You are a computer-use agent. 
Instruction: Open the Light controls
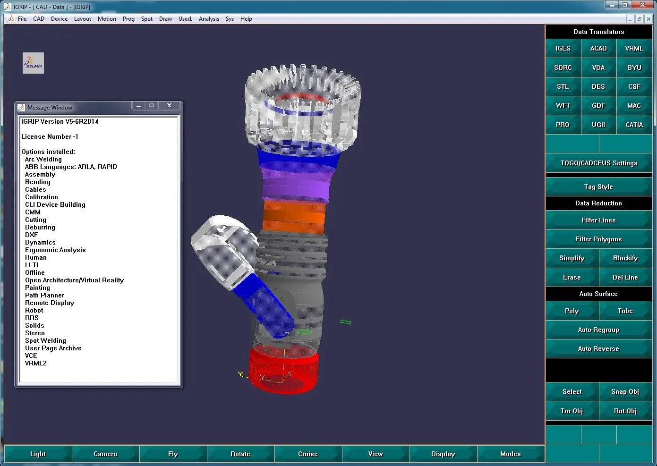38,454
